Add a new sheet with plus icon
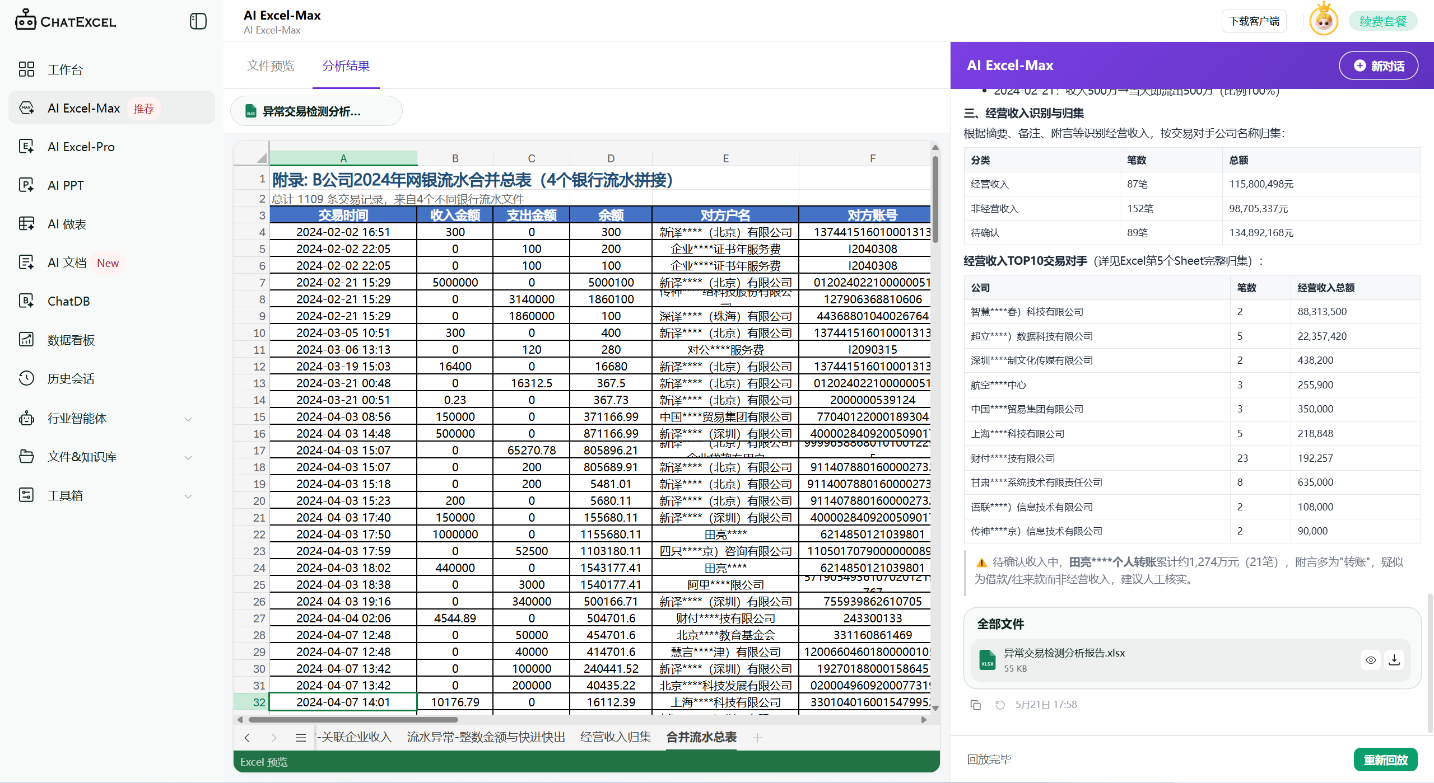This screenshot has height=783, width=1434. click(x=757, y=738)
